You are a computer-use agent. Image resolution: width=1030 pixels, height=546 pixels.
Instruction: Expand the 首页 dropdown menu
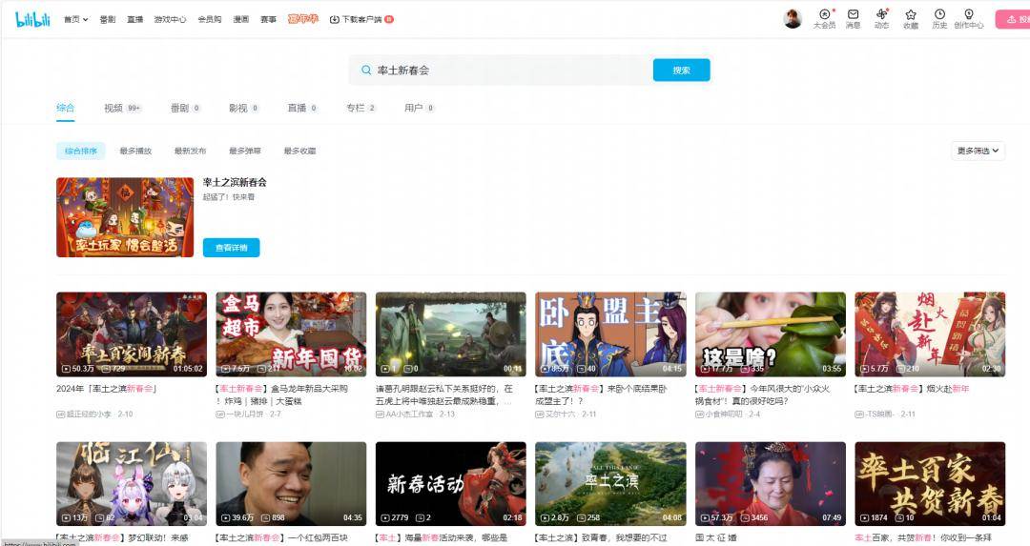click(75, 20)
